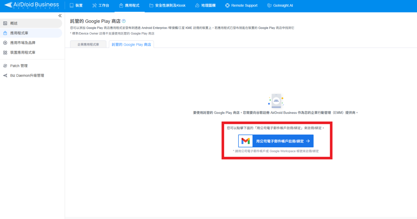Collapse the sidebar with double chevron
The width and height of the screenshot is (417, 219).
pyautogui.click(x=60, y=16)
